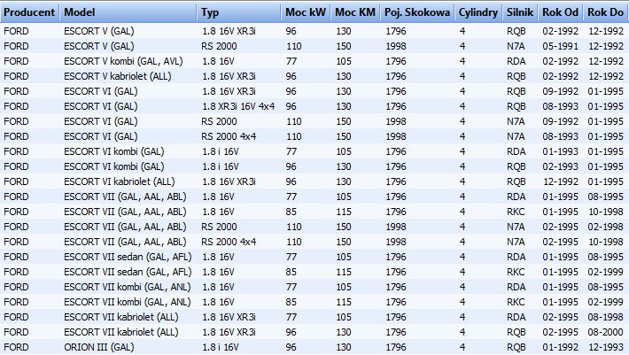Click silnik RQB in ORION III row

click(516, 347)
